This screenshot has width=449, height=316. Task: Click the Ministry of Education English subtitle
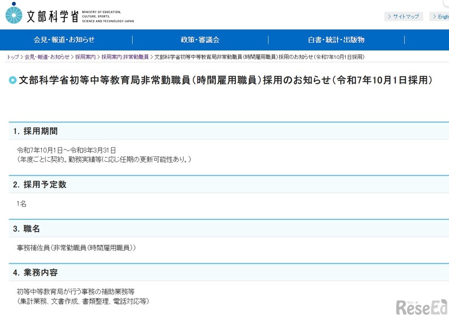tap(108, 17)
